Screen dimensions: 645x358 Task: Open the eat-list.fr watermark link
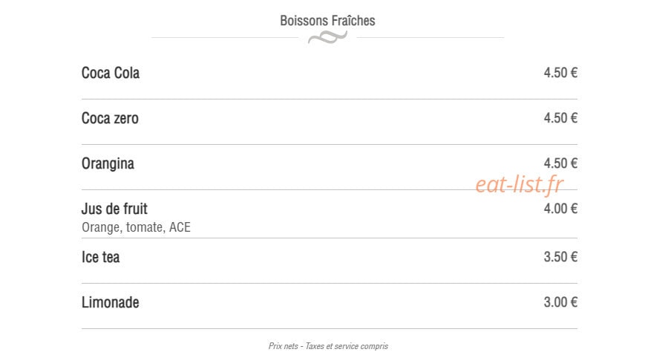519,184
